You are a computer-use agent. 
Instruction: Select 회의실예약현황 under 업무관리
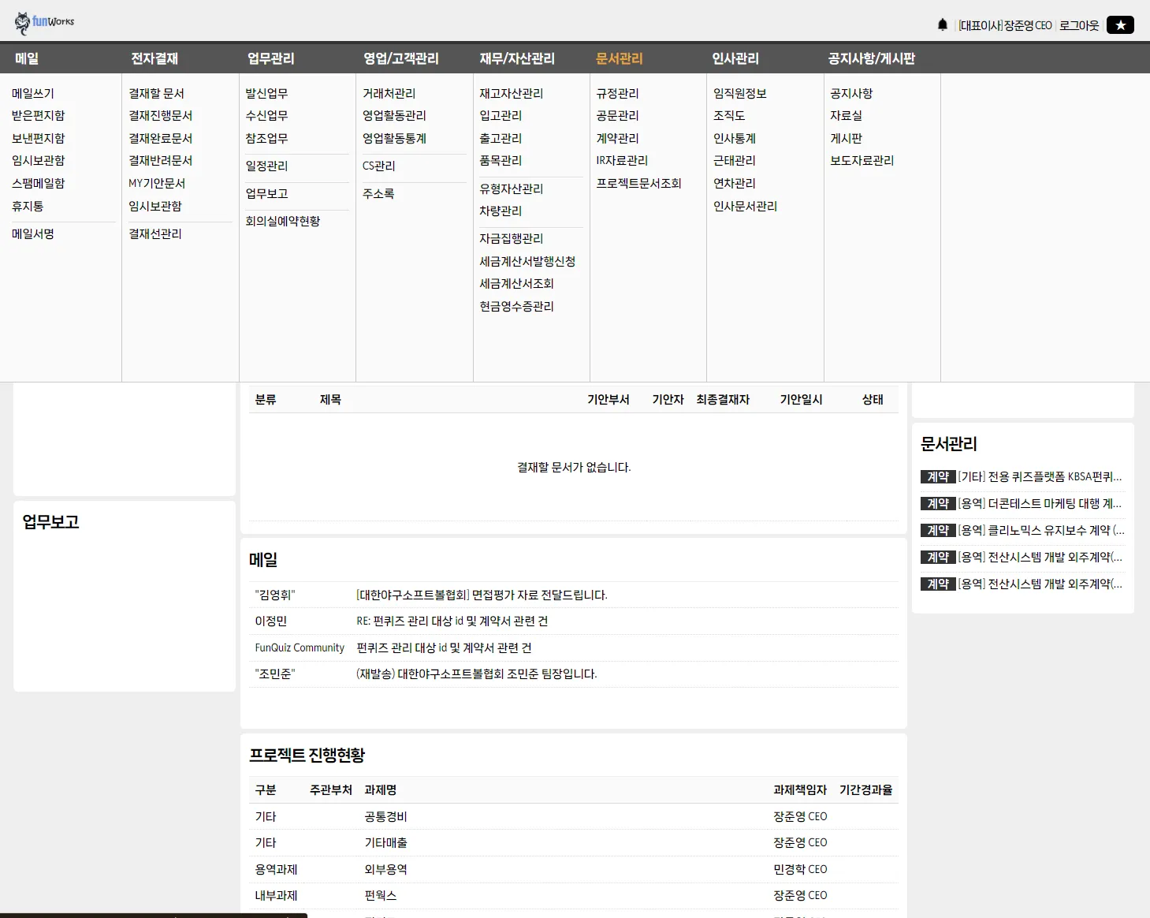click(282, 221)
